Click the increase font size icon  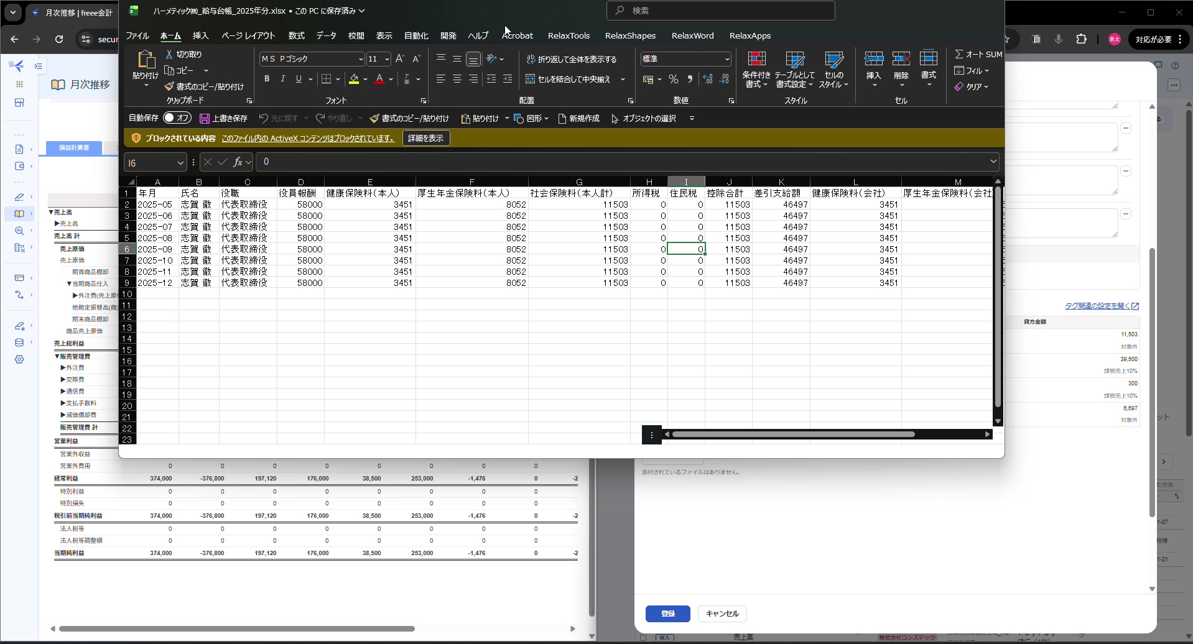400,58
